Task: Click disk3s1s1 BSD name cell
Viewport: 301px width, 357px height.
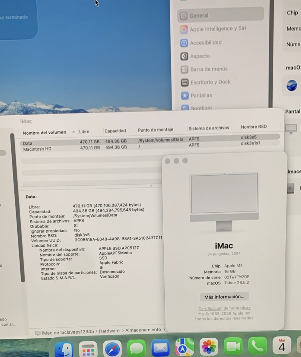Action: (251, 143)
